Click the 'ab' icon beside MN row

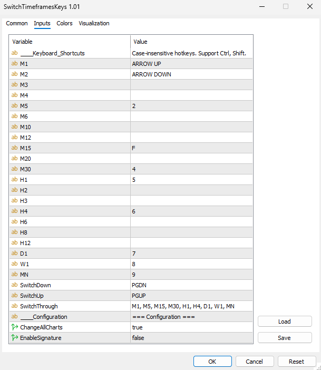pyautogui.click(x=14, y=275)
